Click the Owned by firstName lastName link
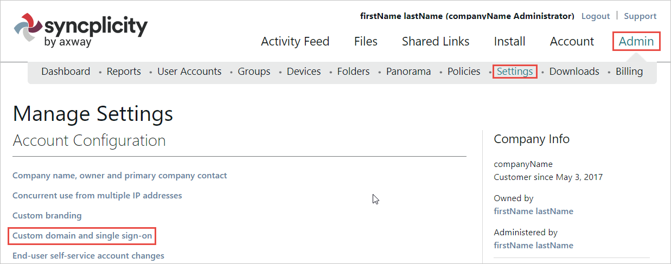The height and width of the screenshot is (264, 671). [x=534, y=211]
